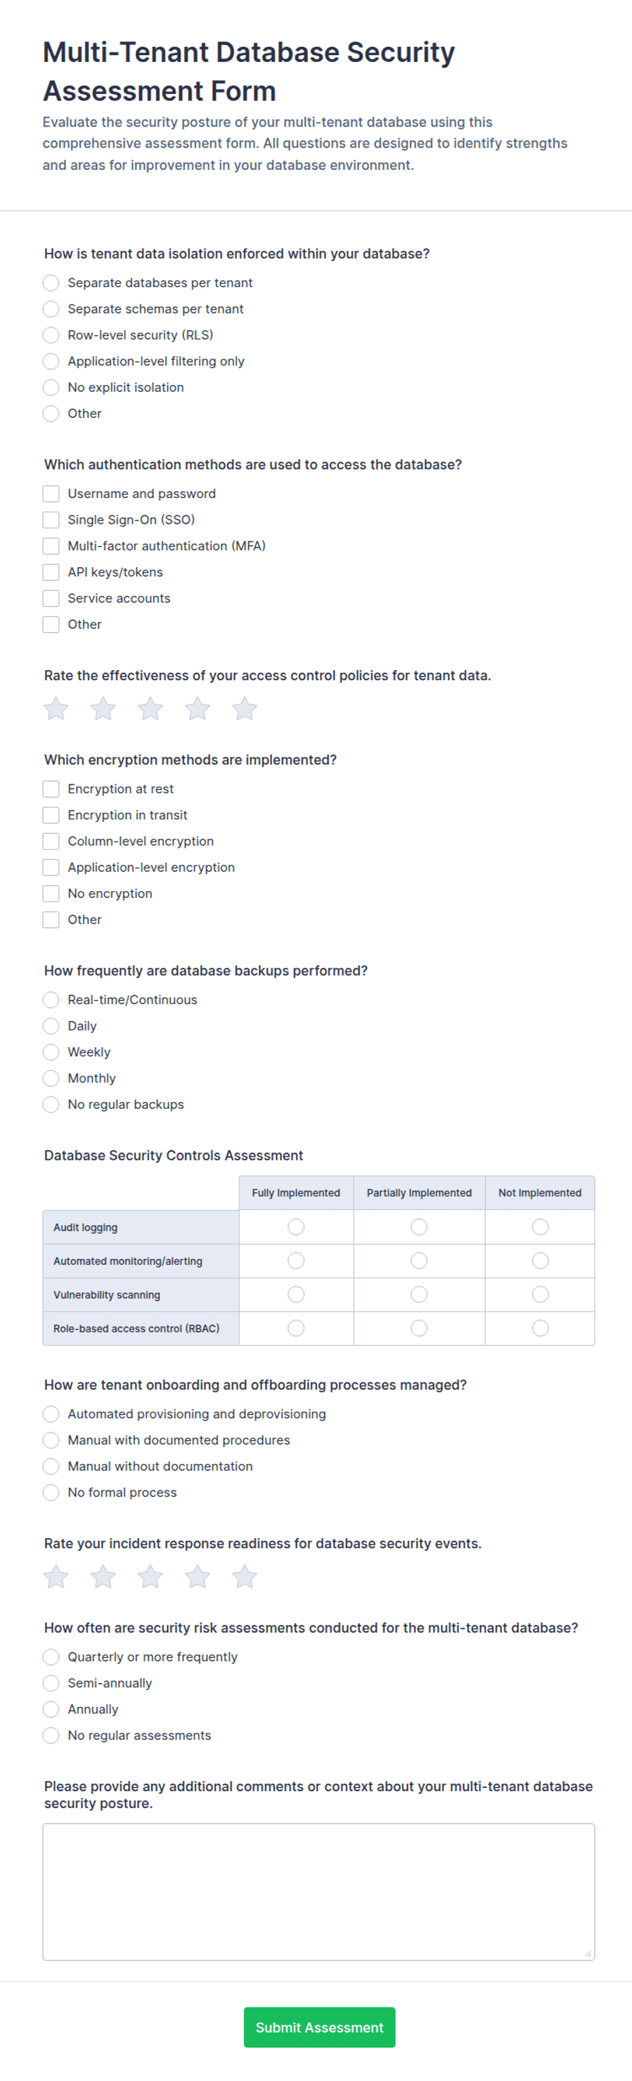Submit the assessment form
Viewport: 632px width, 2081px height.
tap(319, 2027)
